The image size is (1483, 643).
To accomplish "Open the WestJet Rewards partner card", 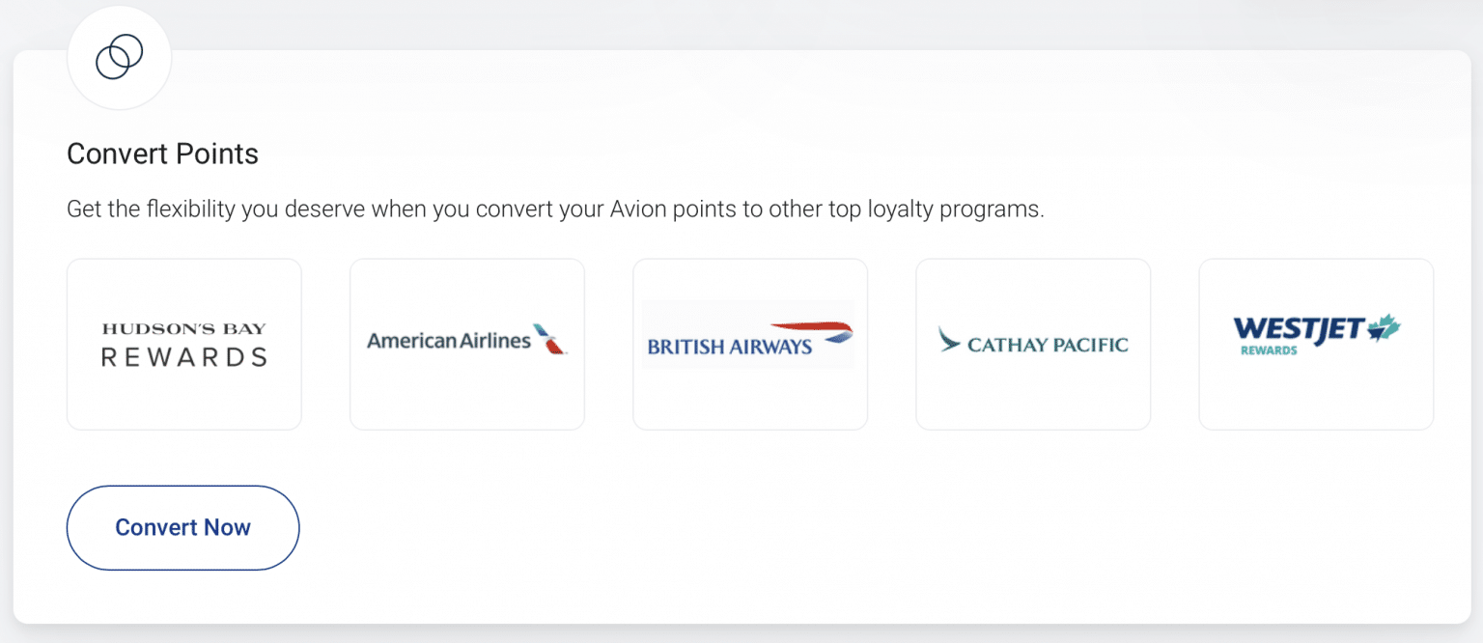I will (x=1316, y=344).
